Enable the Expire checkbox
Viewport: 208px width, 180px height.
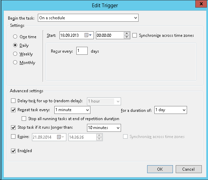click(x=13, y=136)
